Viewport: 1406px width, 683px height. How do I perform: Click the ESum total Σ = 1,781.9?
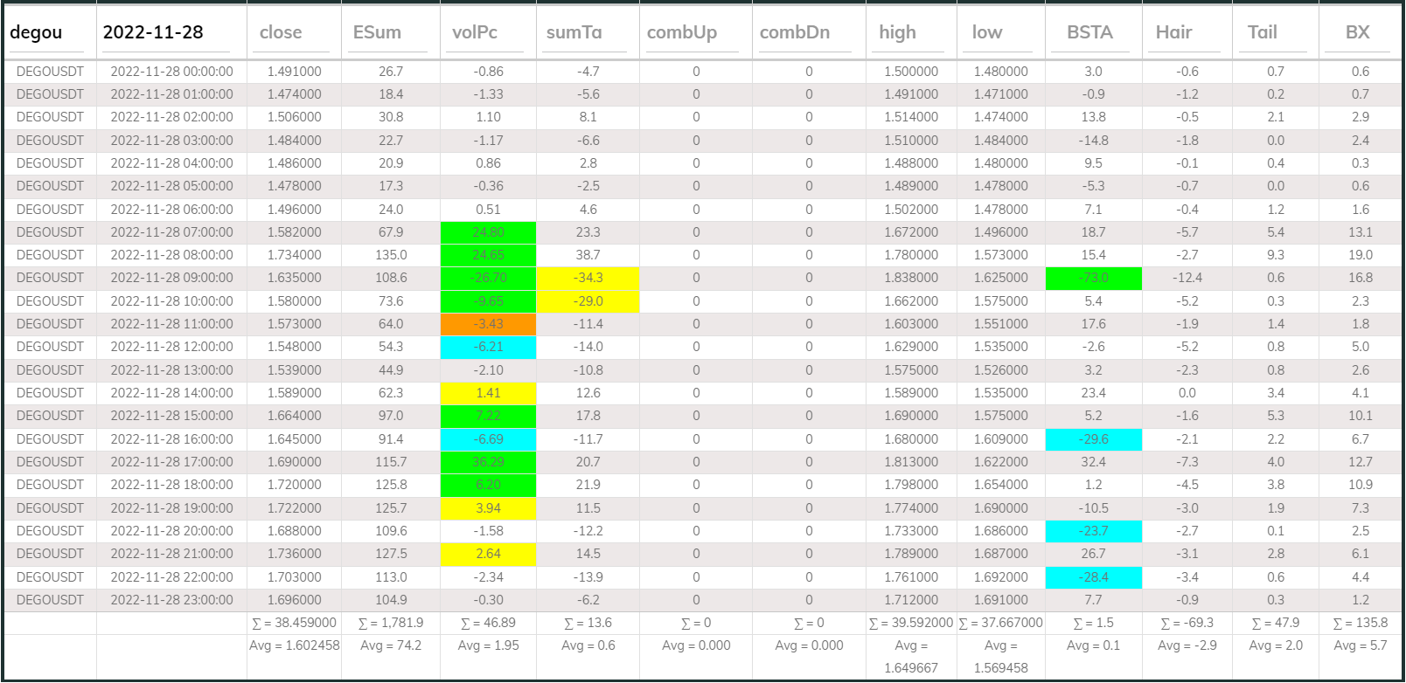pyautogui.click(x=390, y=623)
